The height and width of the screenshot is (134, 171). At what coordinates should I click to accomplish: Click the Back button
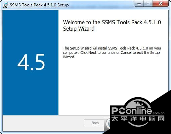pyautogui.click(x=95, y=123)
